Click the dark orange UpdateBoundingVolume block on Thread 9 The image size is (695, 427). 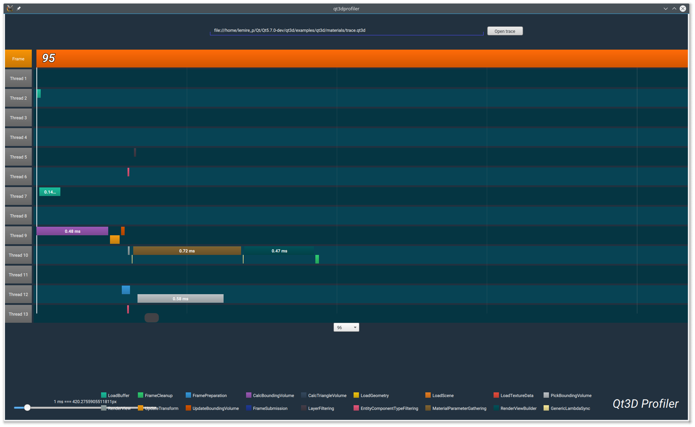click(123, 231)
